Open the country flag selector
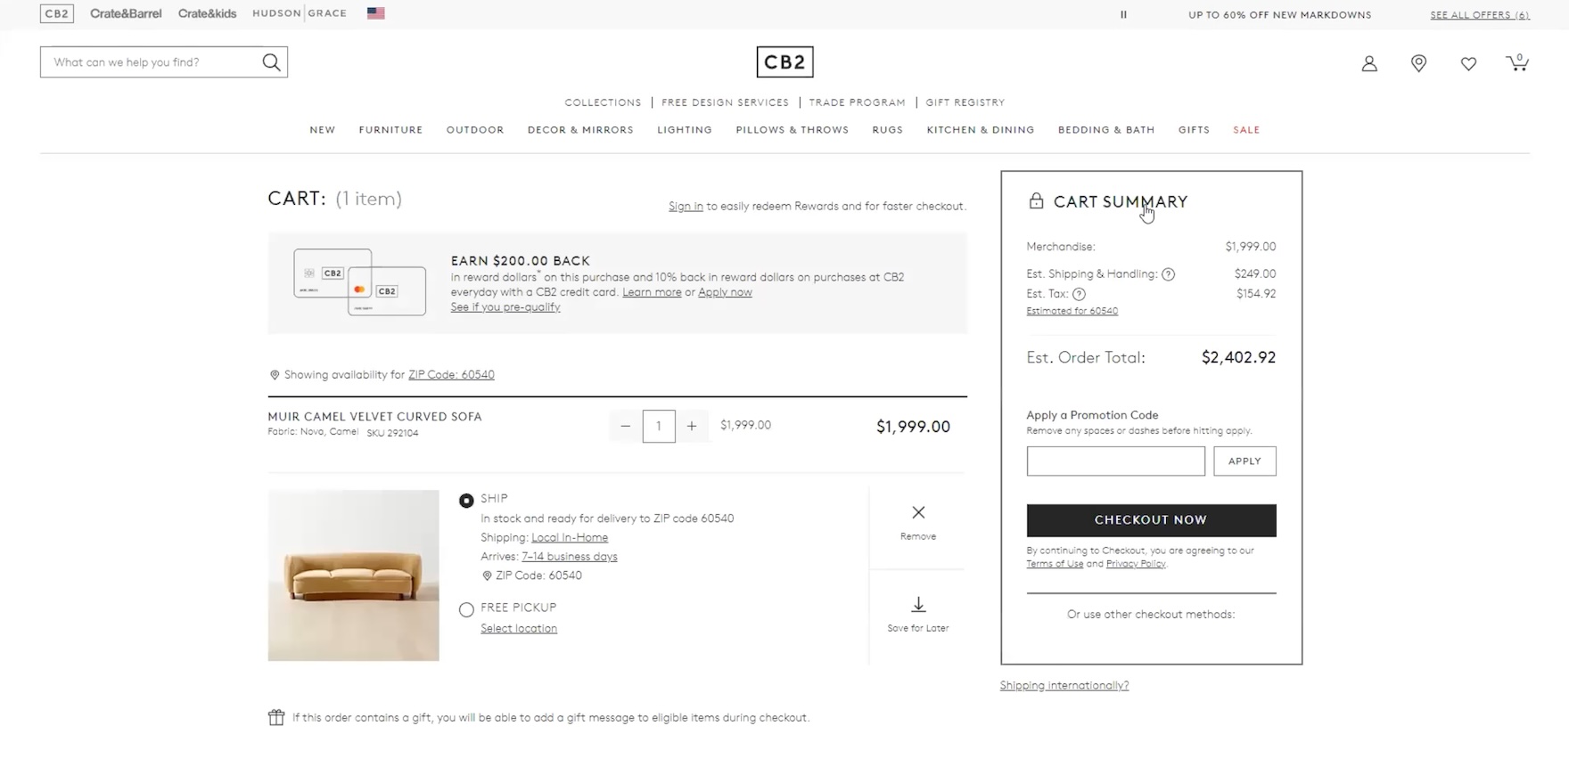 click(x=375, y=13)
